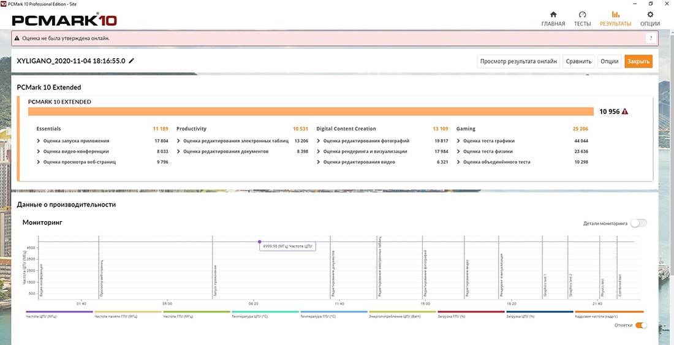The width and height of the screenshot is (674, 345).
Task: Click the PCMark 10 logo
Action: 64,20
